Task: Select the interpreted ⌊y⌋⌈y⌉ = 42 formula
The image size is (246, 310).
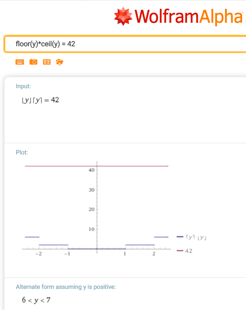Action: point(40,100)
